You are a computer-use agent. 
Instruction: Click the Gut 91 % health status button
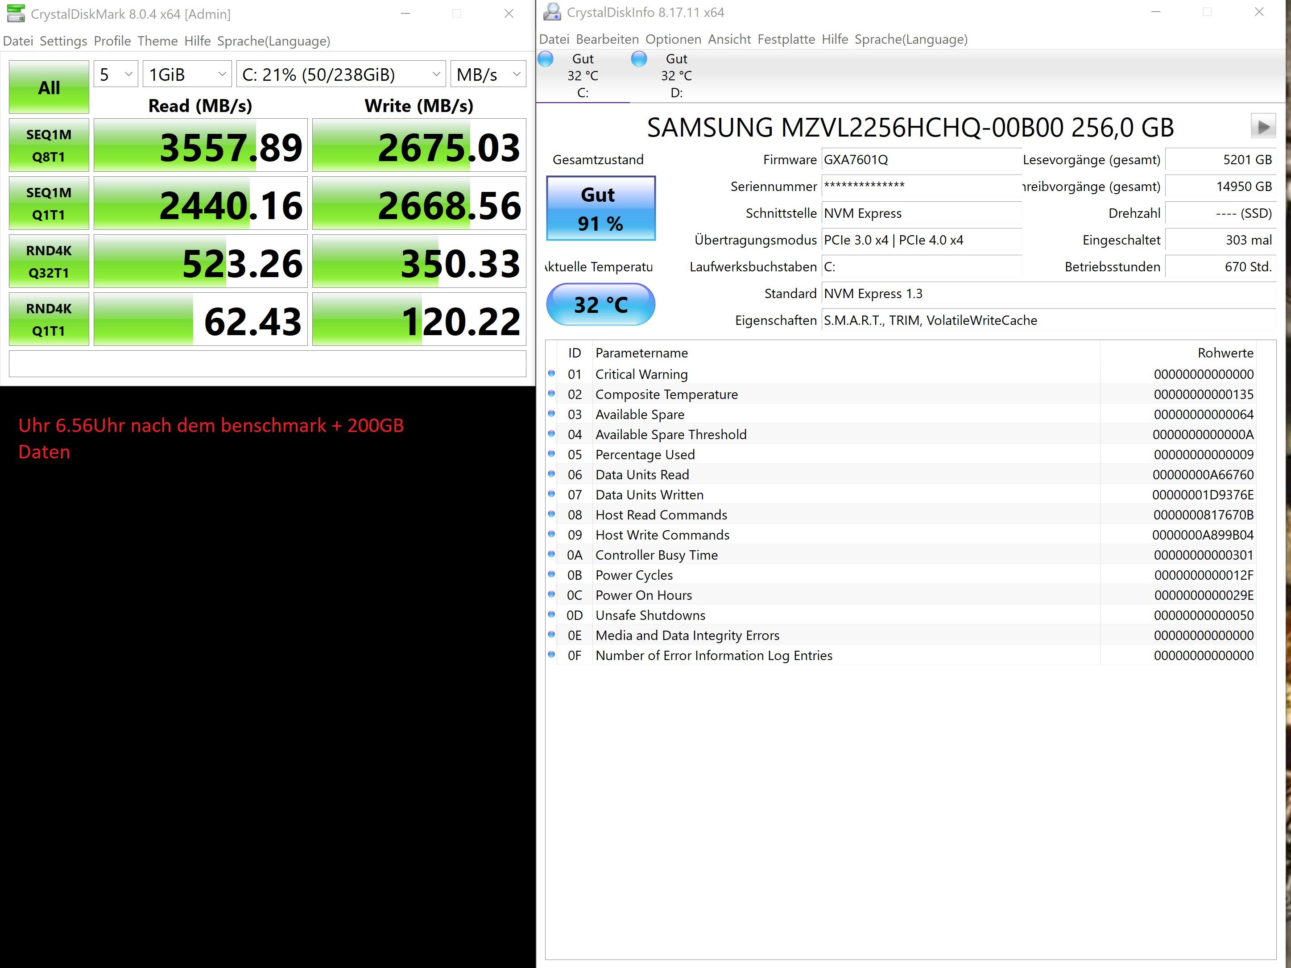pyautogui.click(x=601, y=208)
